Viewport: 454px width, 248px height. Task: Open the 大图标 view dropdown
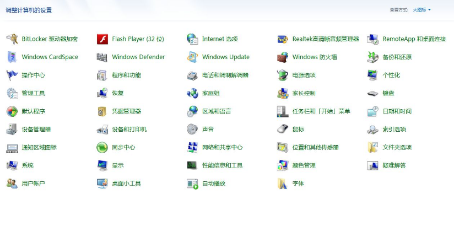click(x=421, y=10)
